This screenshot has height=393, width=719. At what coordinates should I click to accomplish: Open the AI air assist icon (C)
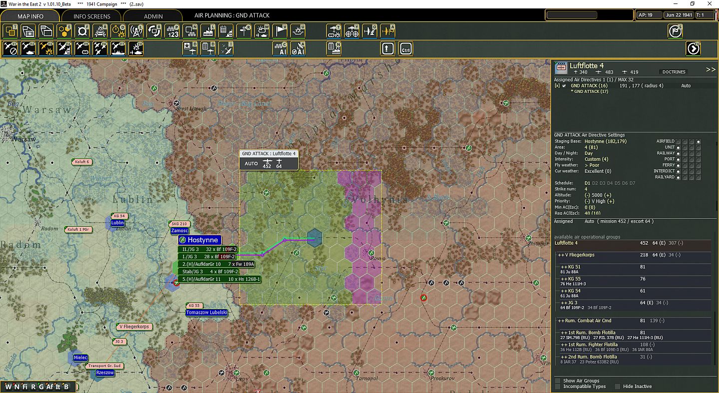(x=280, y=48)
